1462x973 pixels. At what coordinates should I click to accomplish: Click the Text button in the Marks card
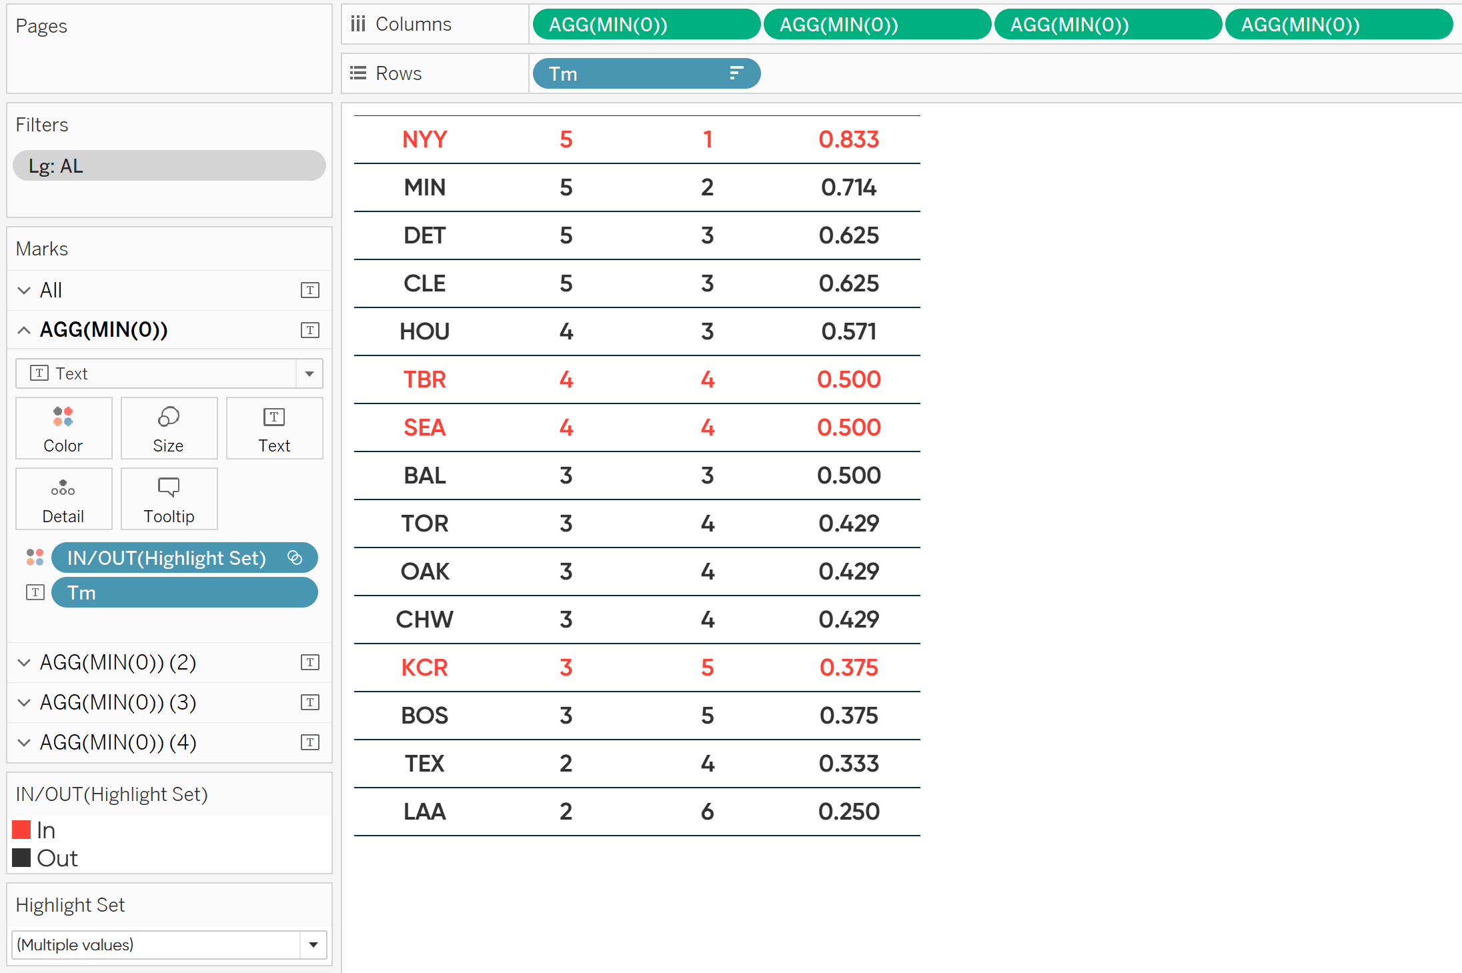(x=274, y=428)
